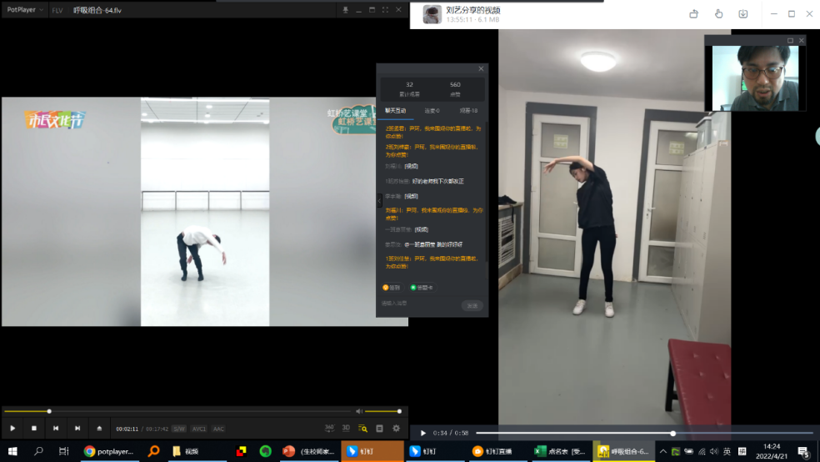Click the sender avatar in viewer header
This screenshot has height=462, width=820.
(432, 14)
